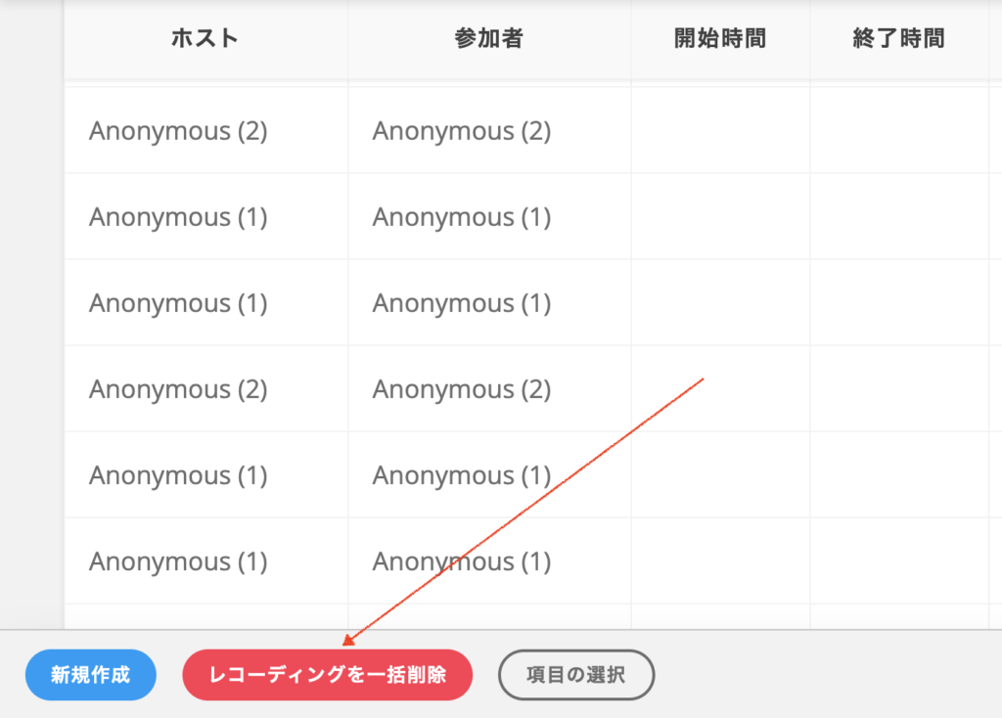Click the 新規作成 button
Image resolution: width=1002 pixels, height=718 pixels.
tap(91, 675)
